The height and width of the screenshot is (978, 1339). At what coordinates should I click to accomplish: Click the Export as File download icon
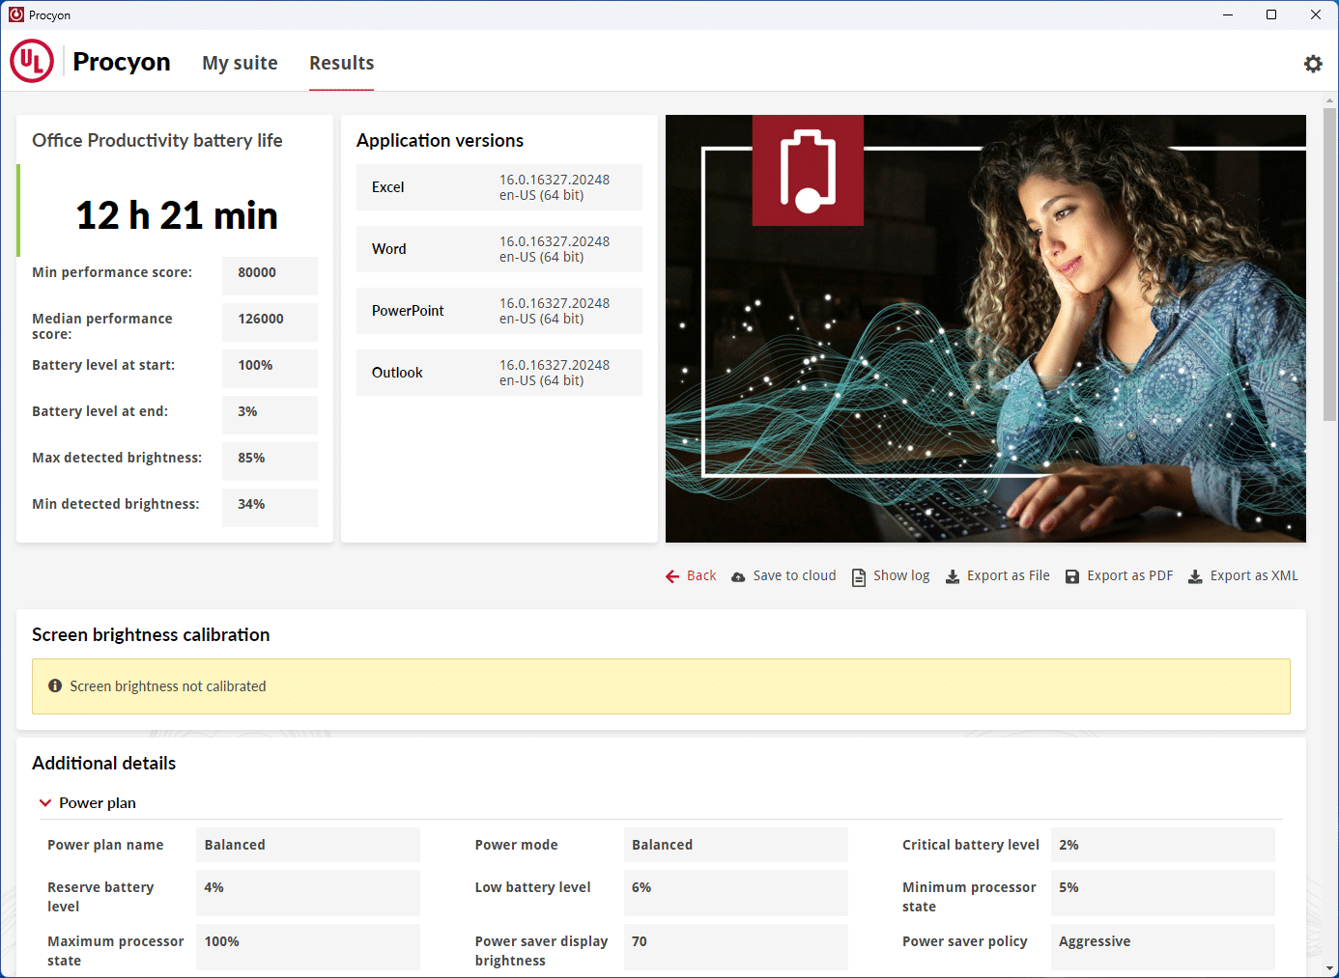(953, 576)
